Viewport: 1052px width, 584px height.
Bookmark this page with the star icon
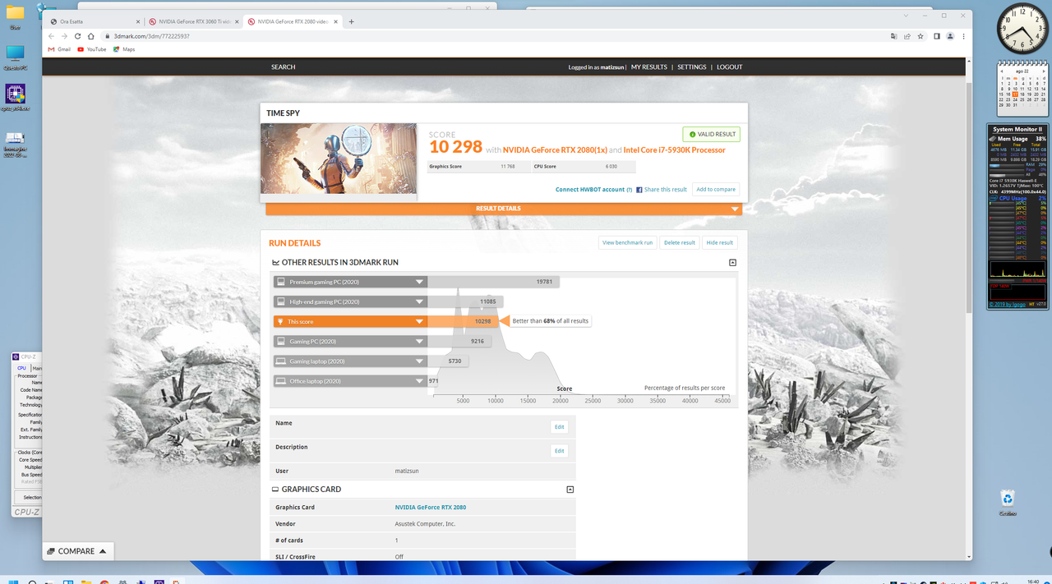pos(920,36)
